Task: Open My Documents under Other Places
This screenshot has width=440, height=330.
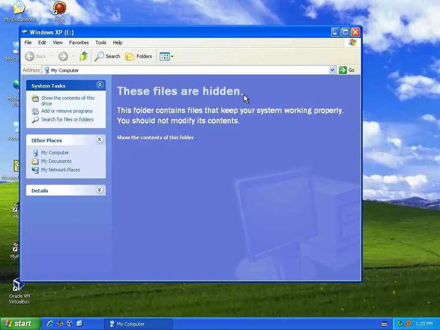Action: click(56, 161)
